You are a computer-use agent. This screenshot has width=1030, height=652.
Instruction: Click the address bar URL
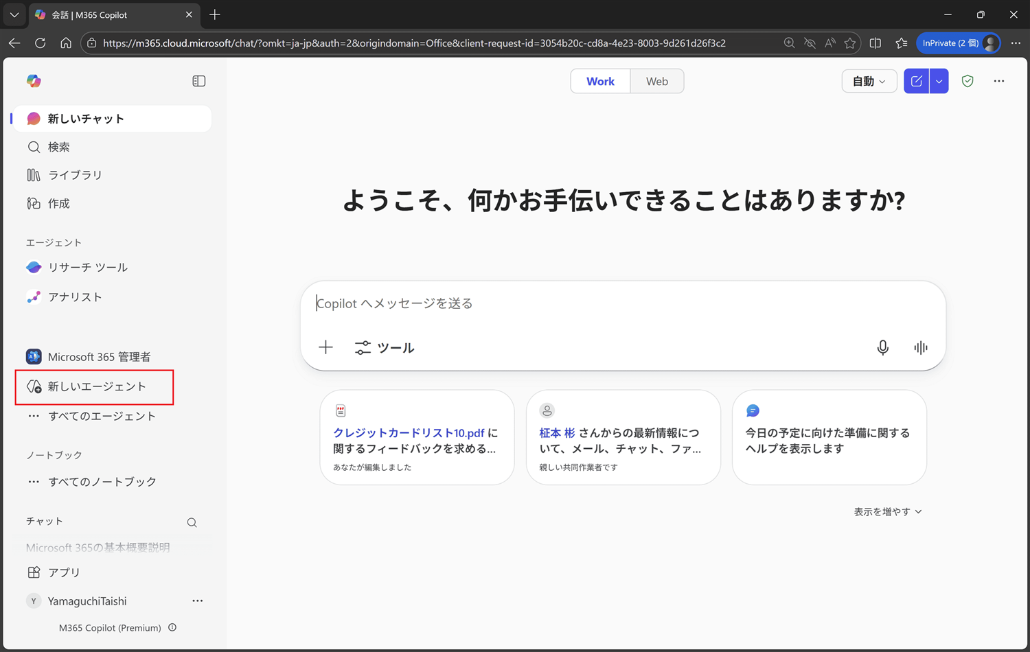click(414, 43)
